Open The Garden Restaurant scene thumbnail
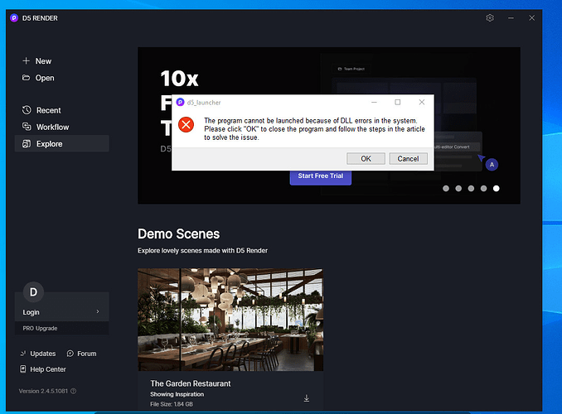The image size is (562, 414). pos(230,320)
